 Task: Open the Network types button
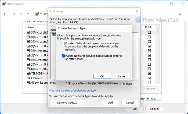click(x=67, y=103)
